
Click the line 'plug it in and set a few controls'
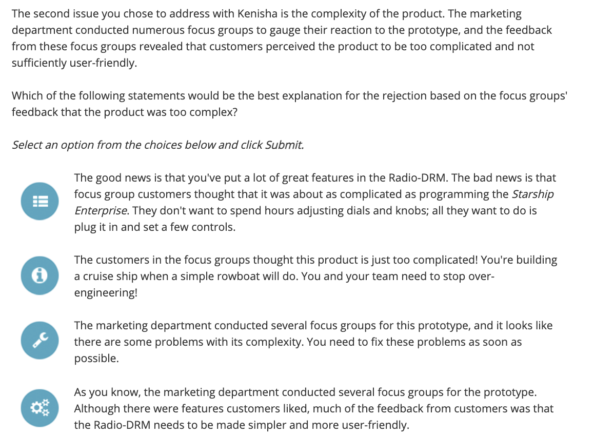click(154, 227)
